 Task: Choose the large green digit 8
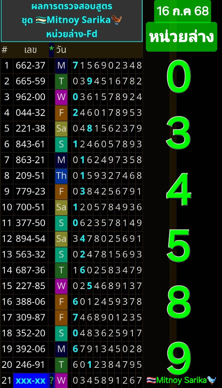pyautogui.click(x=178, y=302)
